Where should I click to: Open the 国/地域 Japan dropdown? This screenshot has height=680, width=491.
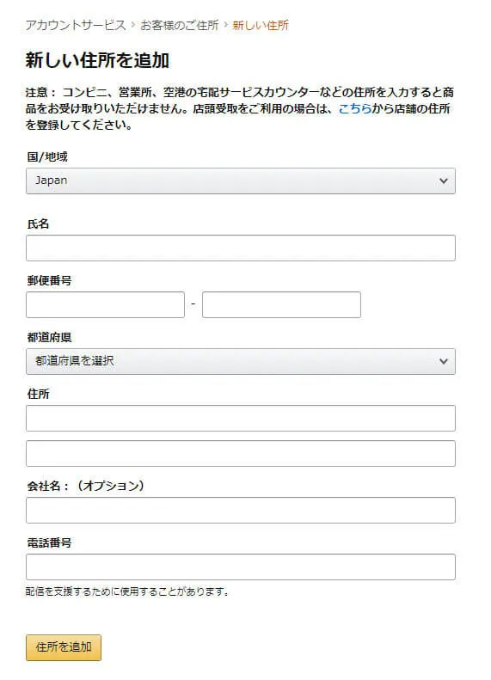click(240, 181)
